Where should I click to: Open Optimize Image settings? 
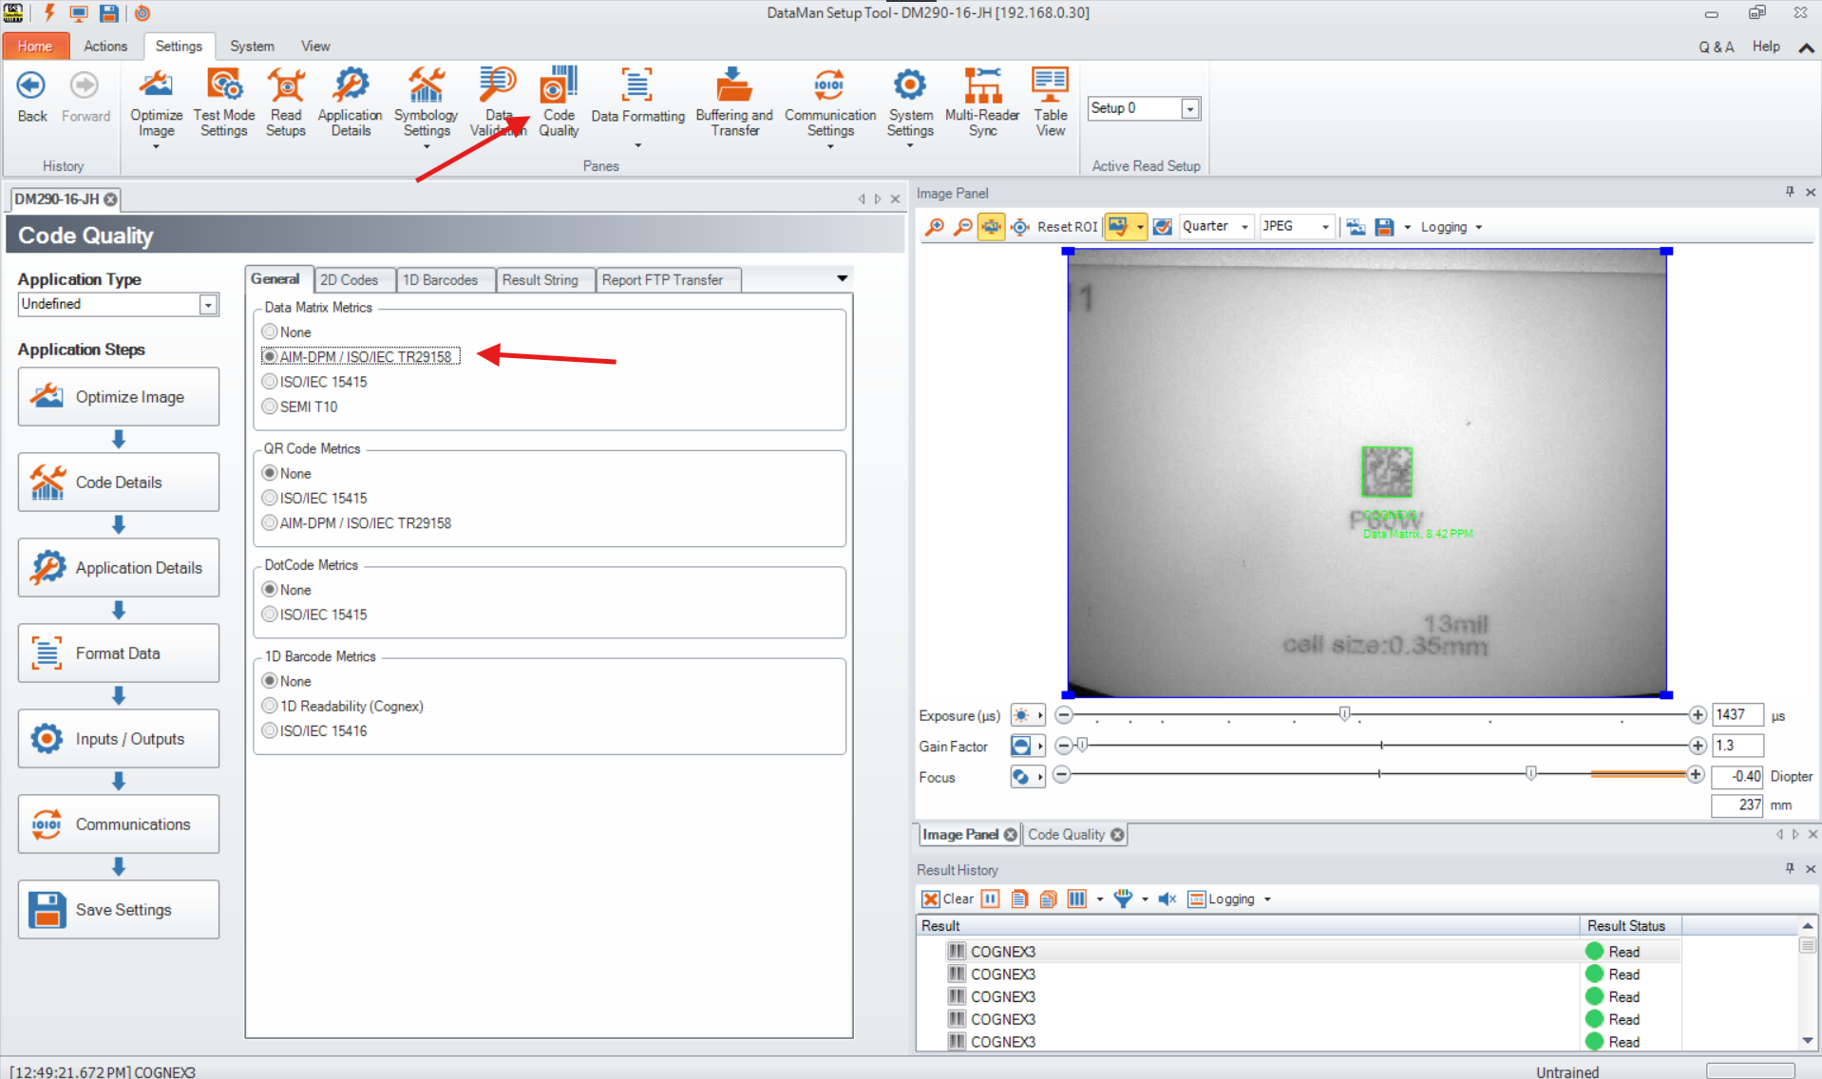[156, 100]
